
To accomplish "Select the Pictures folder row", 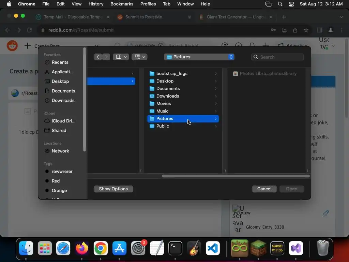I will click(x=183, y=118).
